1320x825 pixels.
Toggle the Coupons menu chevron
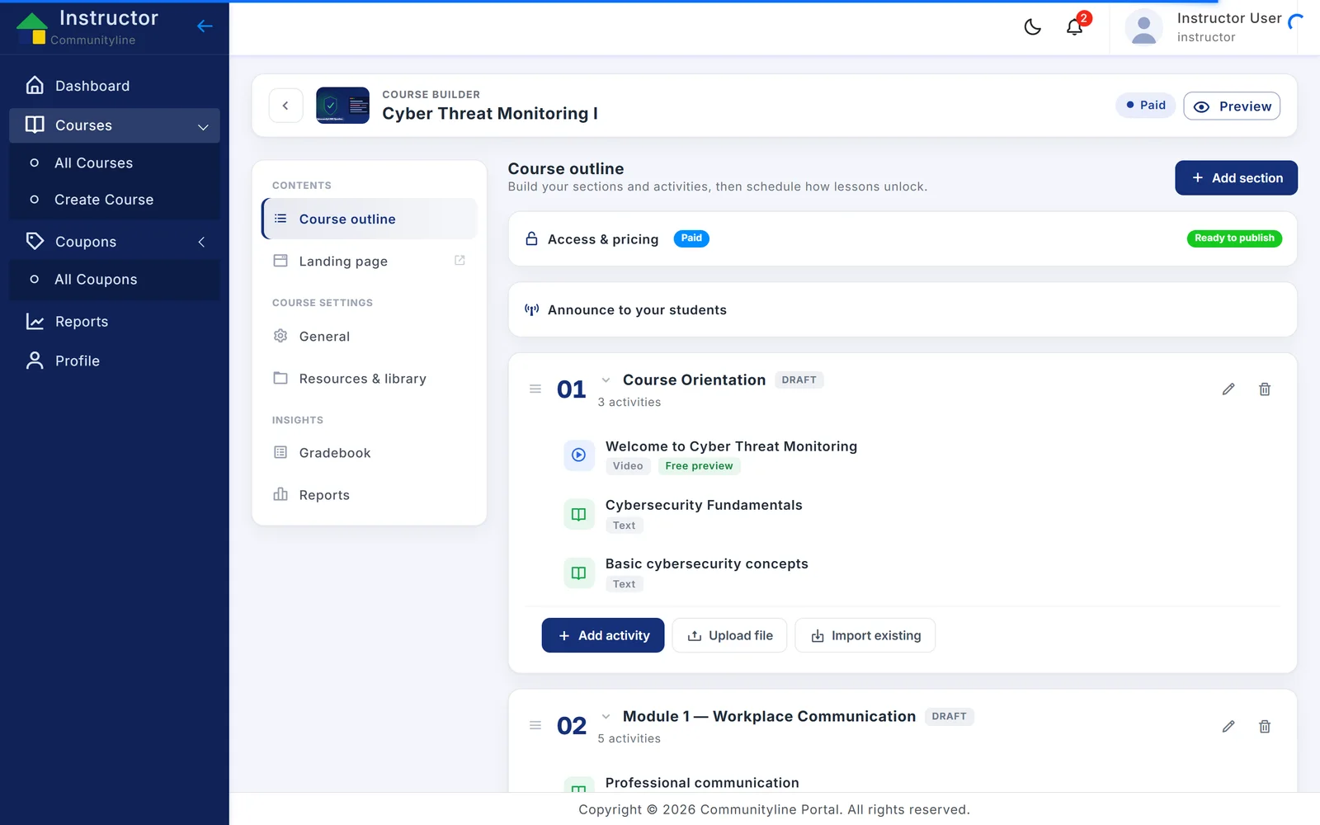tap(201, 242)
